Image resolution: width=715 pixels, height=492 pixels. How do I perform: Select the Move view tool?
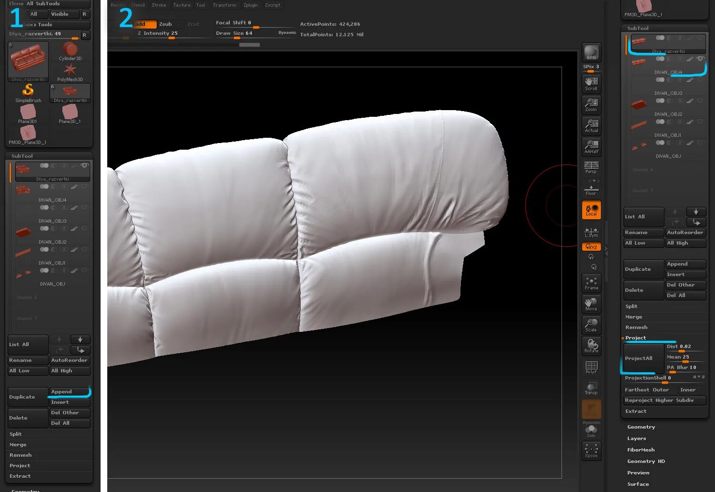tap(592, 304)
